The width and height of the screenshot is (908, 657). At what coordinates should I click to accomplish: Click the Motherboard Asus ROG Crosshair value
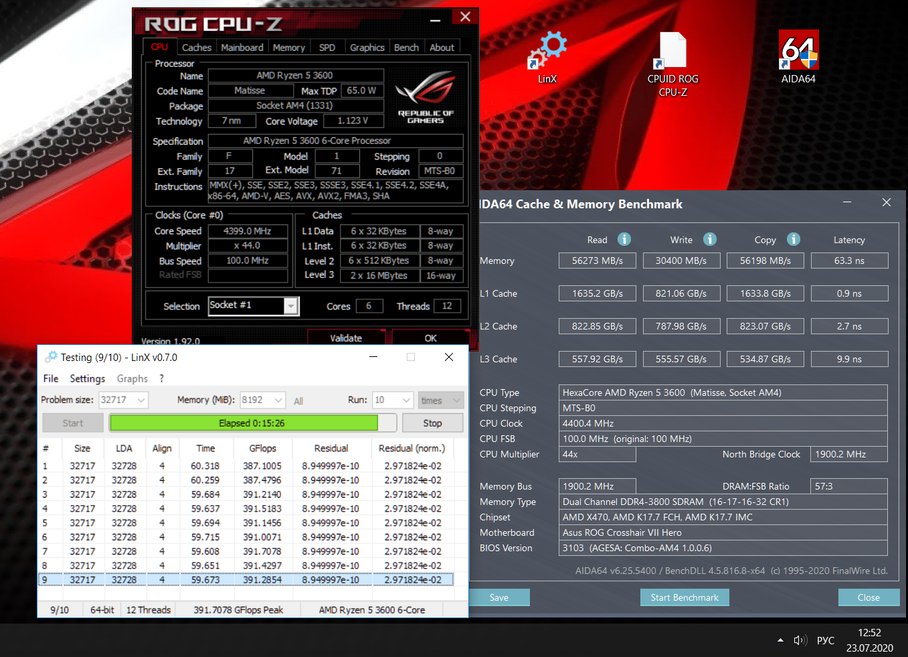(x=723, y=532)
